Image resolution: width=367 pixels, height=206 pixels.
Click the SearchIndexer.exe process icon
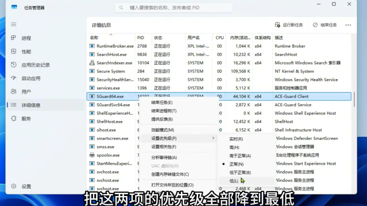pos(92,63)
